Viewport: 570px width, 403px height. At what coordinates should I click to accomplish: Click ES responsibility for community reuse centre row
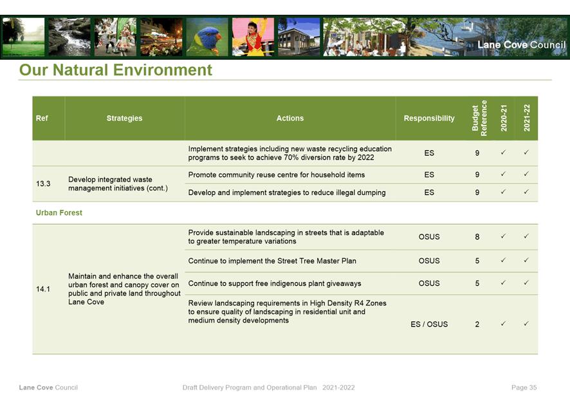(x=429, y=175)
